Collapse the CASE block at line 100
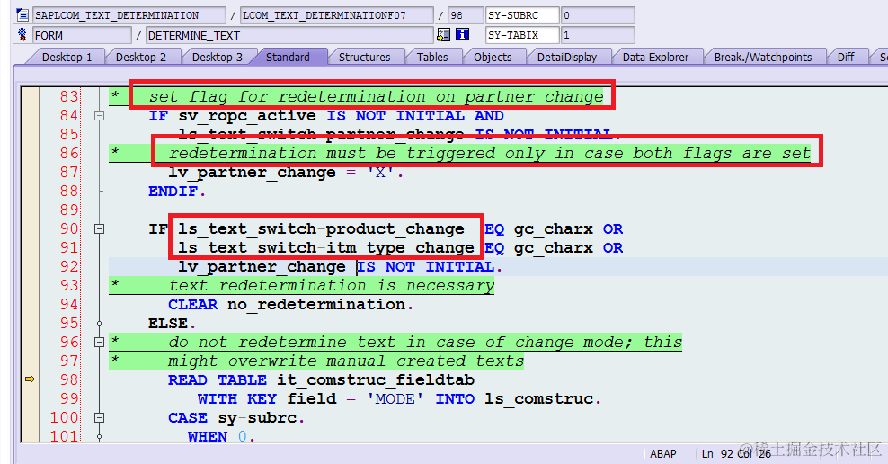888x464 pixels. click(99, 417)
